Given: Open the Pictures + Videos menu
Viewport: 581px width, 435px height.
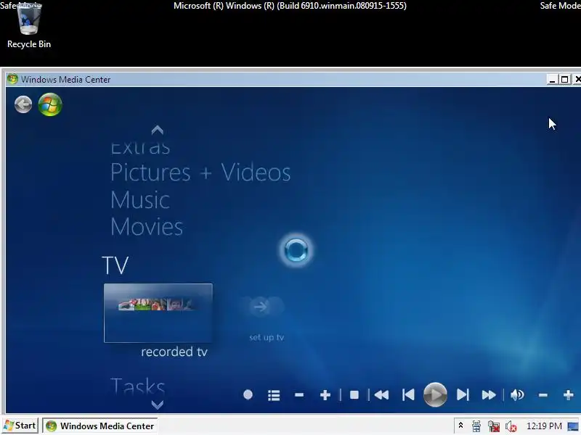Looking at the screenshot, I should tap(200, 173).
